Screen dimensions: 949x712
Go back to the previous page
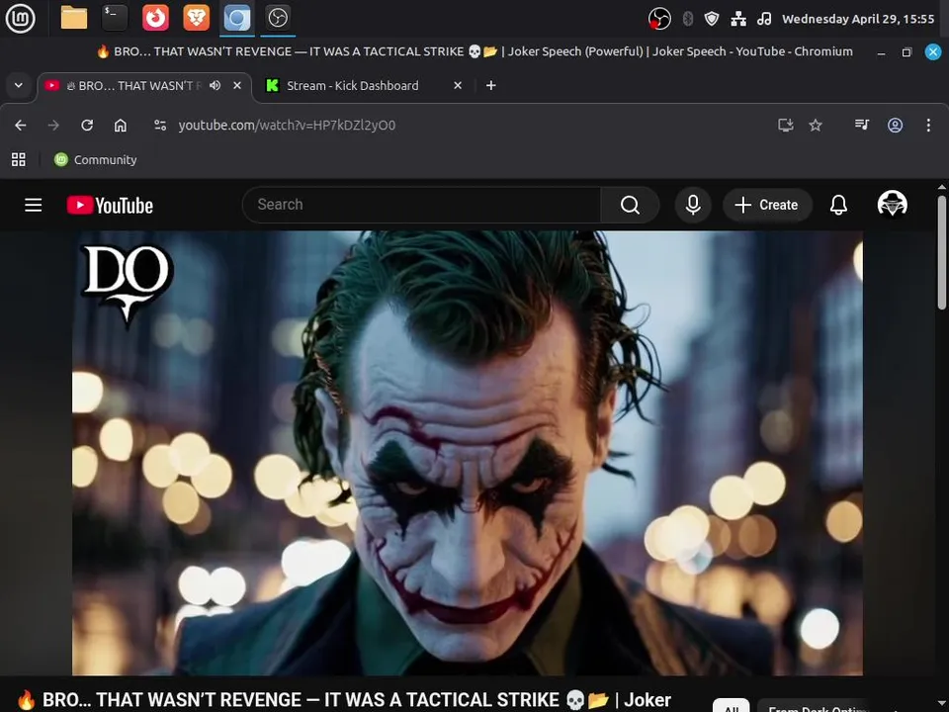[x=21, y=126]
